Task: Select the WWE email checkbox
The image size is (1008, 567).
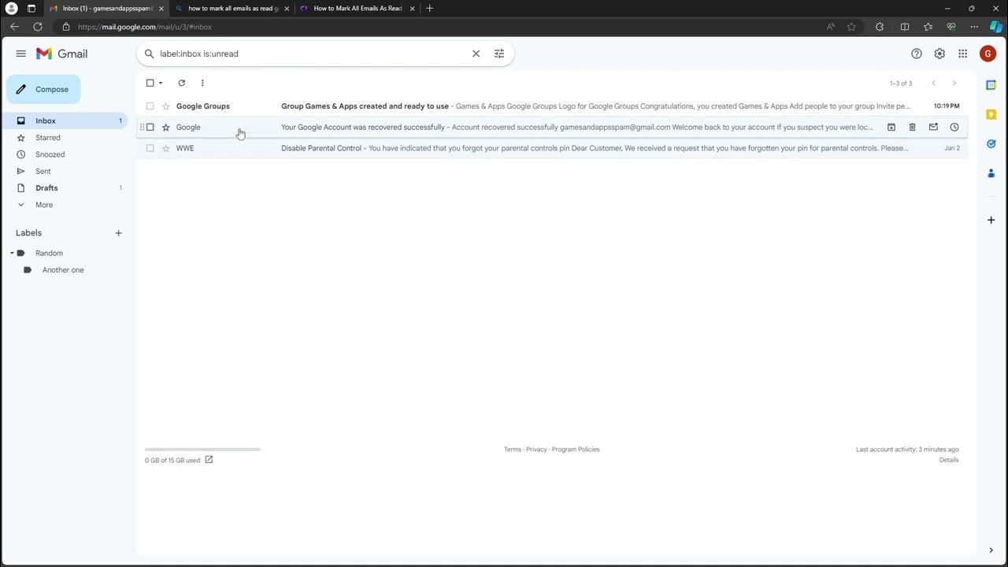Action: click(x=150, y=148)
